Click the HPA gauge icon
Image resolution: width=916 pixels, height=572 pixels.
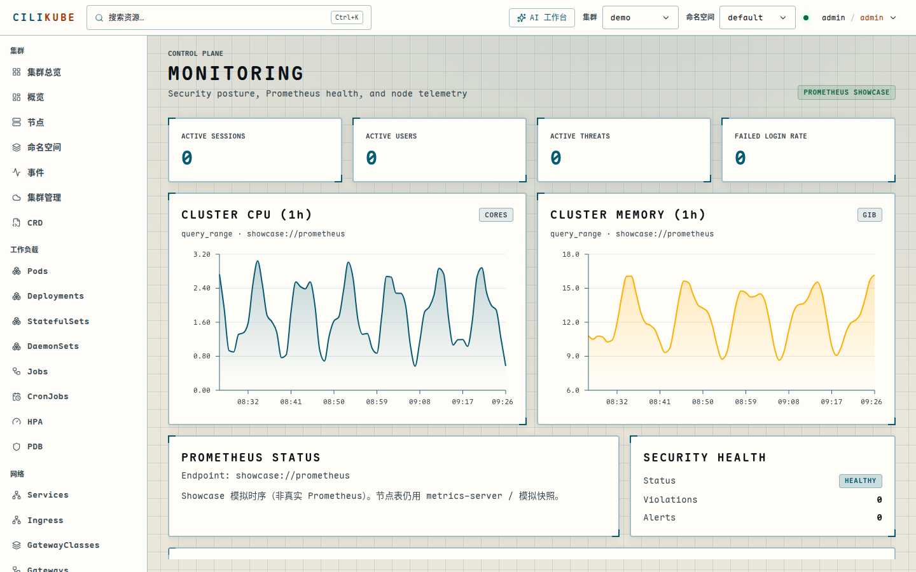point(17,421)
